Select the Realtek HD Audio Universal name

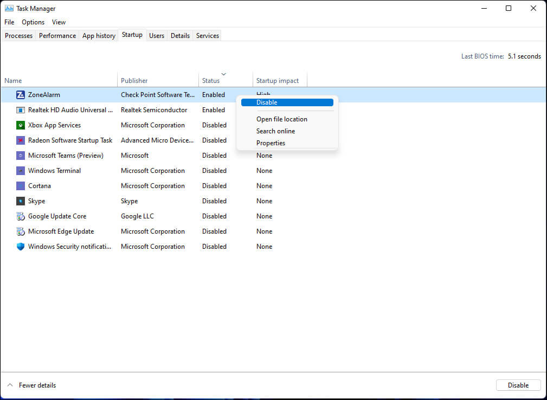[x=70, y=110]
